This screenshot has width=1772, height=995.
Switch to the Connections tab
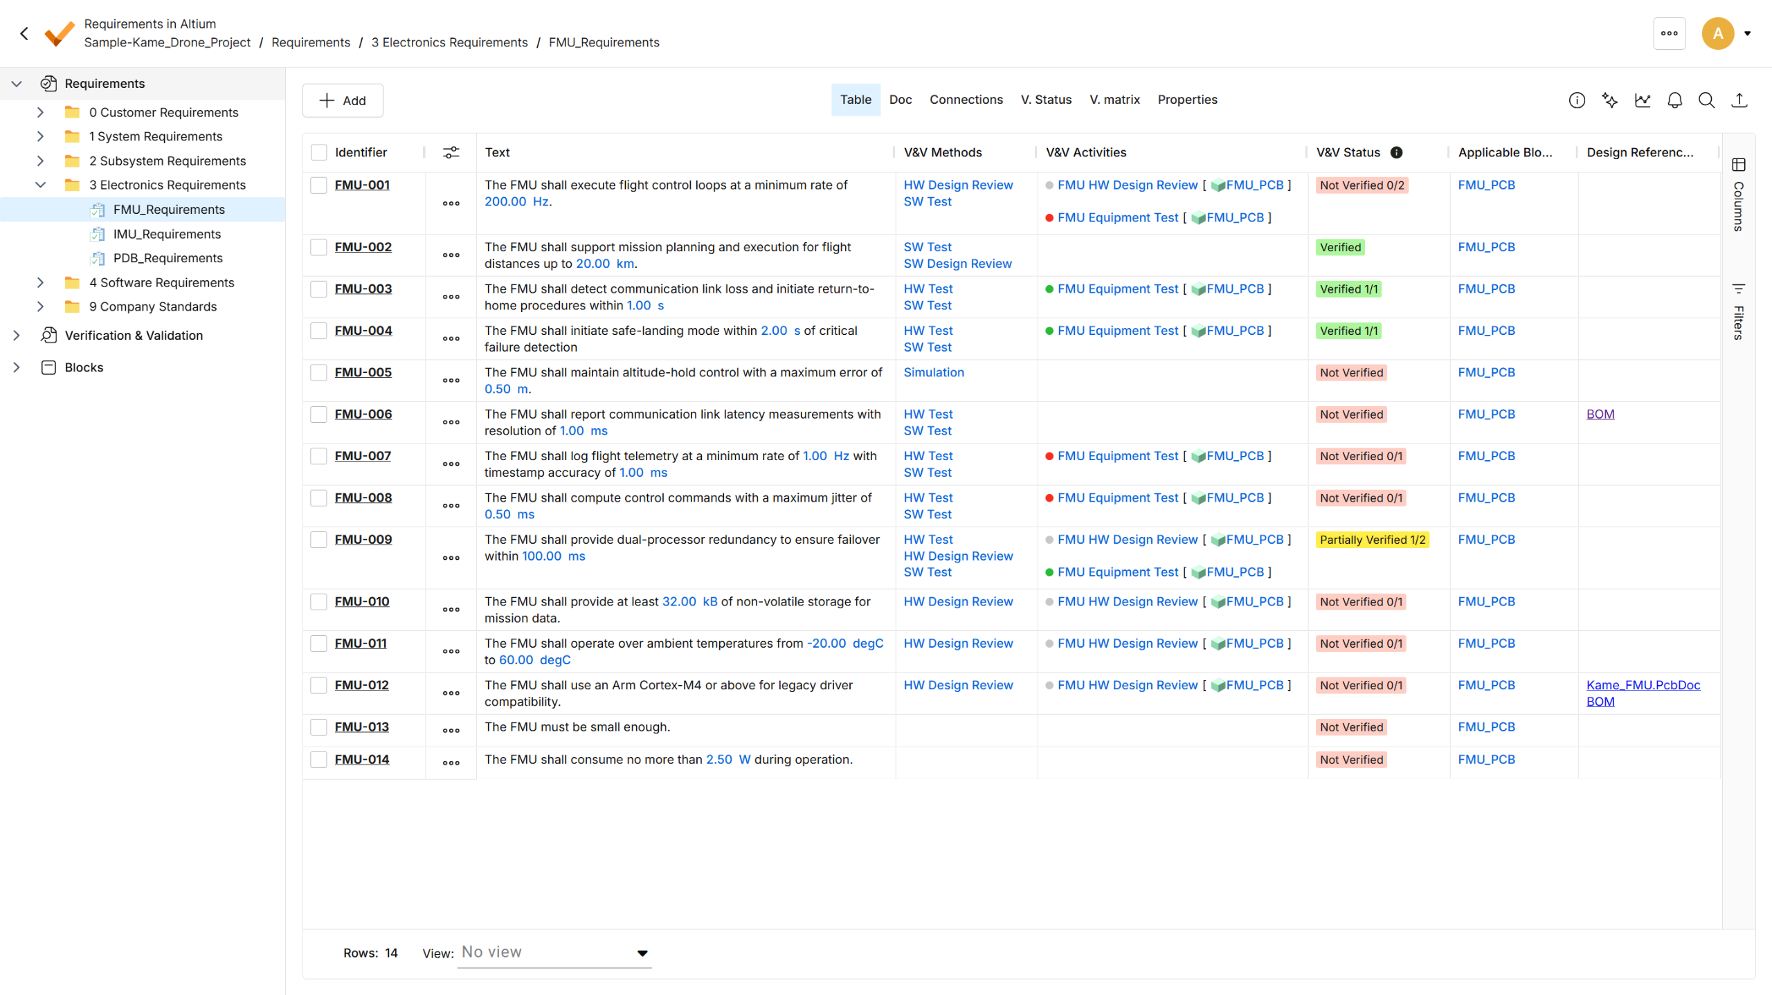966,100
